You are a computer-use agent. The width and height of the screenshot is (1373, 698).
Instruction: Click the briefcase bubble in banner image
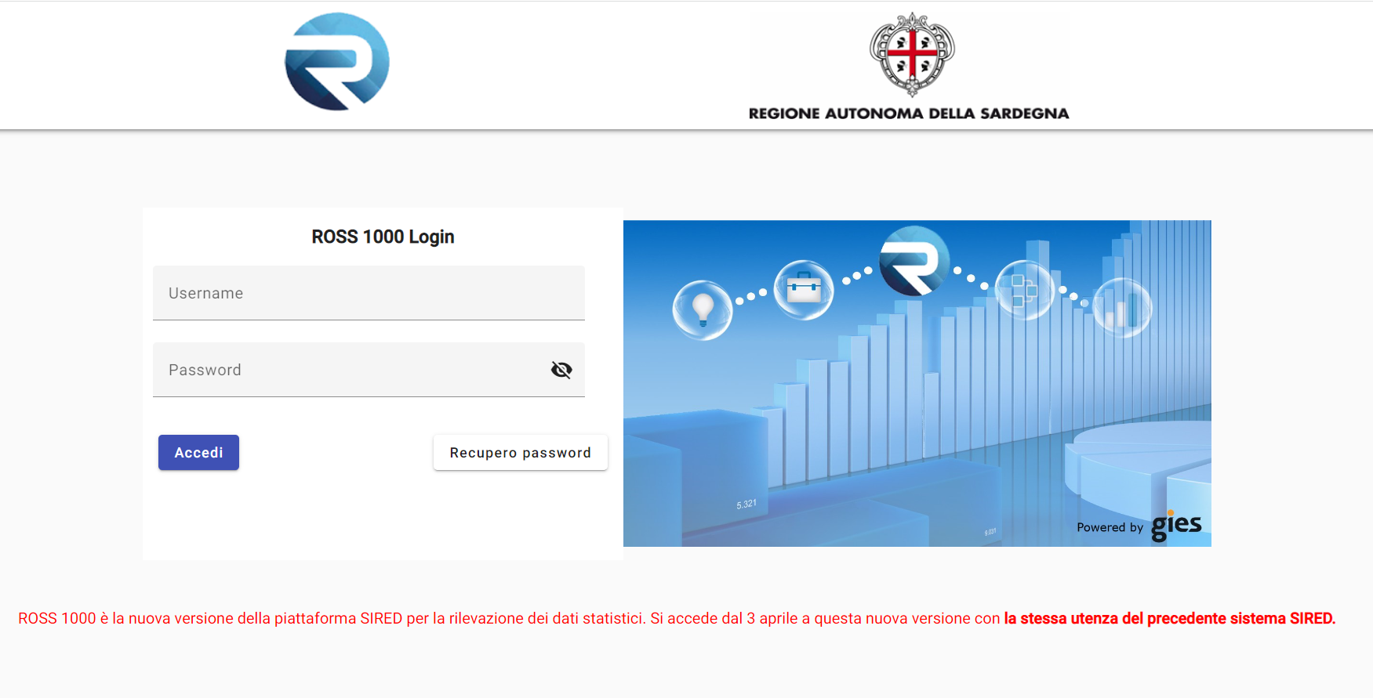804,290
